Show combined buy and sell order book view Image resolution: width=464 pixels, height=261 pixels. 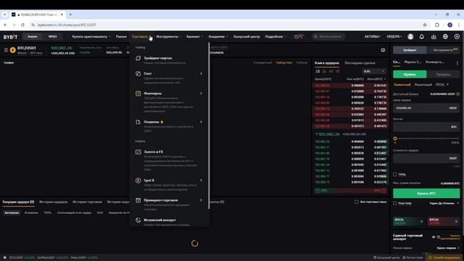318,71
